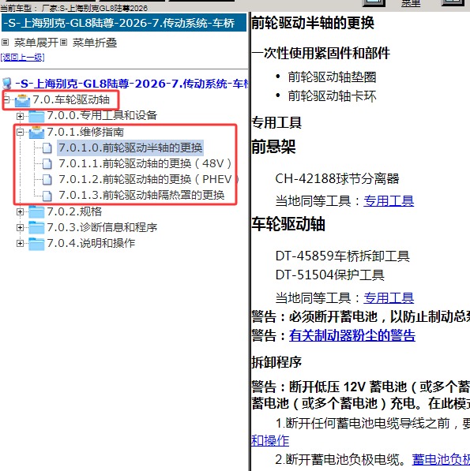This screenshot has height=471, width=470.
Task: Click the bullet 前轮驱动轴卡环
Action: pos(332,96)
